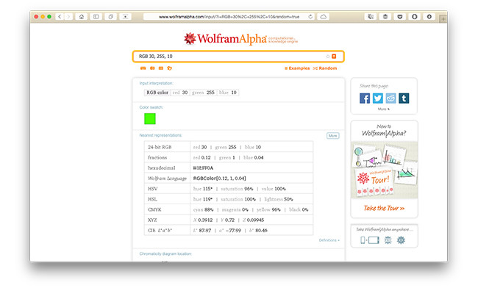Add a new browser tab

pos(443,19)
